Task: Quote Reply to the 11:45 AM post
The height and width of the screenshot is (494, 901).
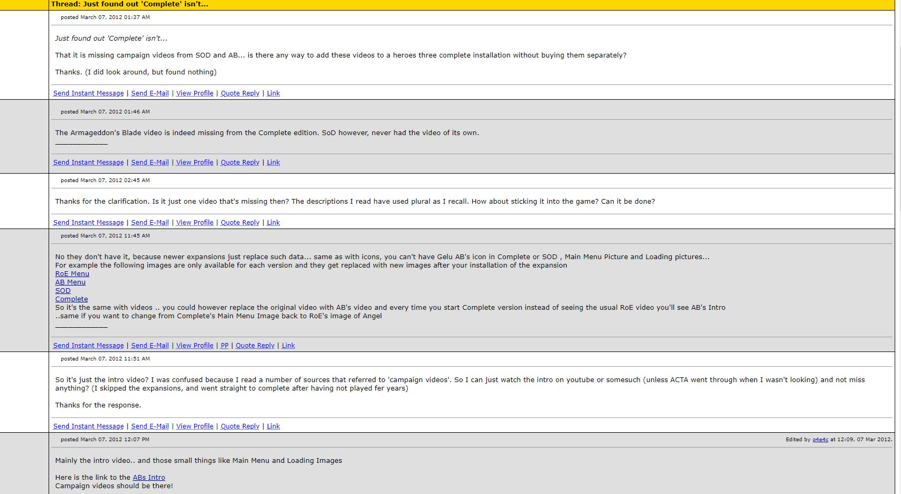Action: tap(255, 346)
